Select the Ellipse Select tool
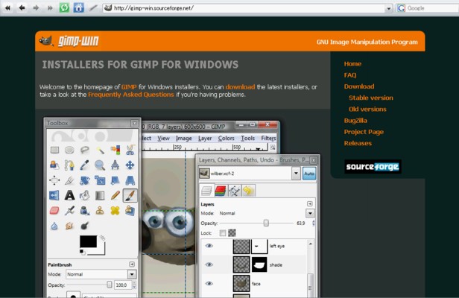This screenshot has width=459, height=298. click(69, 150)
